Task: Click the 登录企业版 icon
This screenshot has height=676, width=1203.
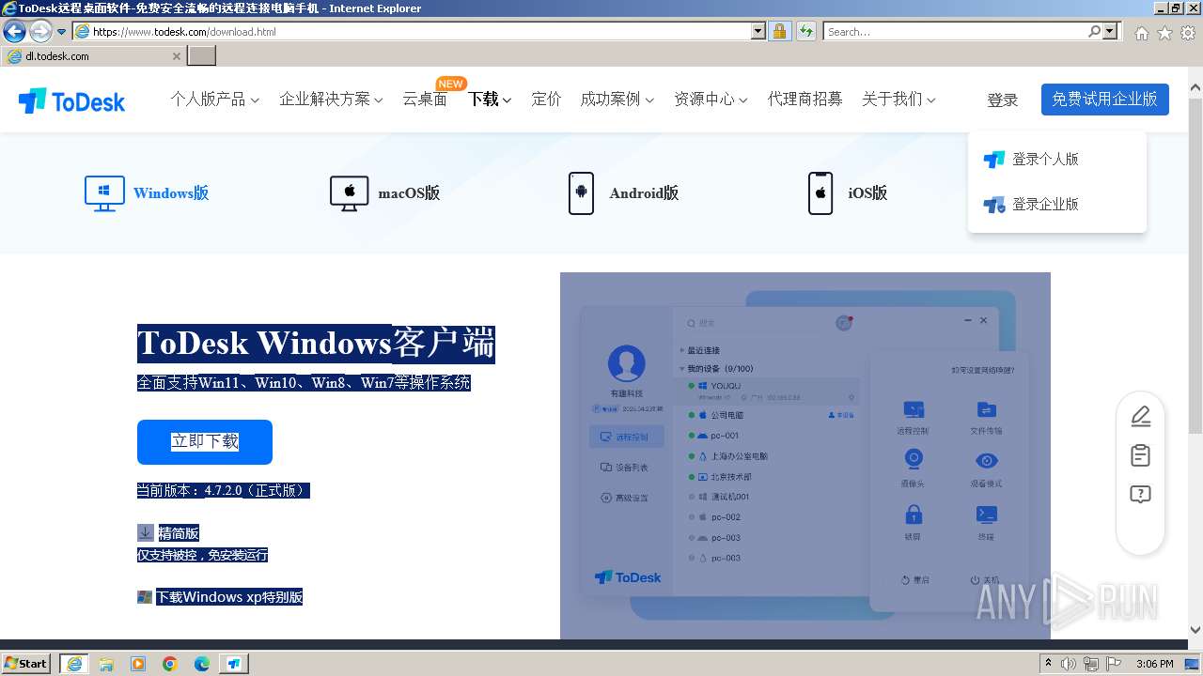Action: click(x=993, y=204)
